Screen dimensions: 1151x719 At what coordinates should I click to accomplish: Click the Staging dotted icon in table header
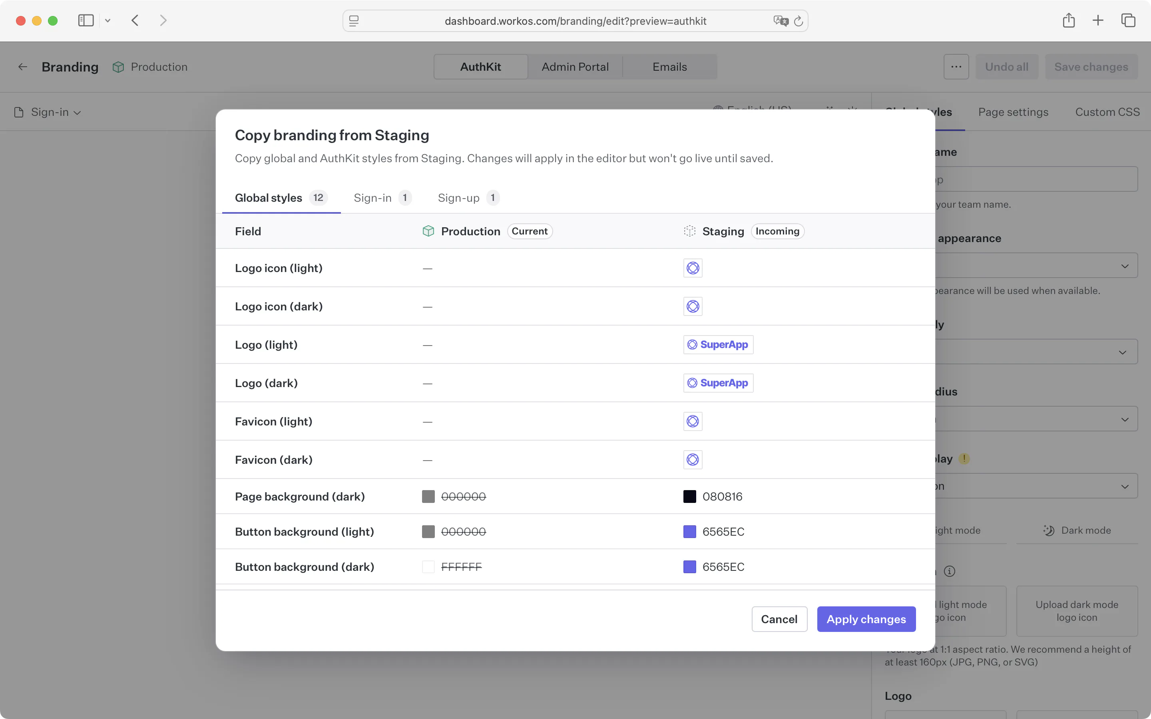(x=690, y=231)
